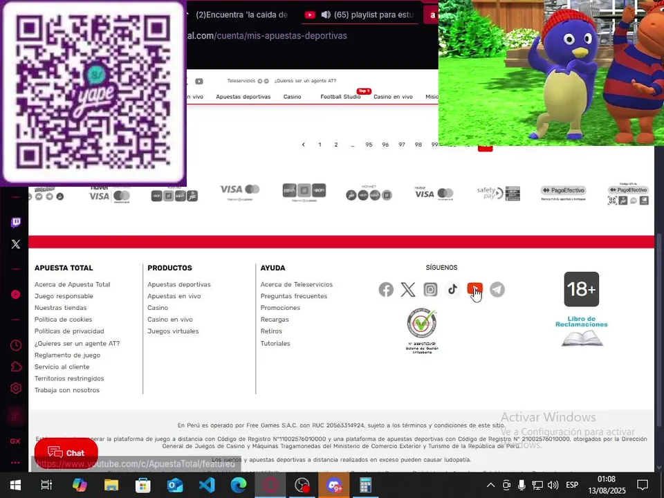Open the YouTube icon under Síguenos

point(474,289)
